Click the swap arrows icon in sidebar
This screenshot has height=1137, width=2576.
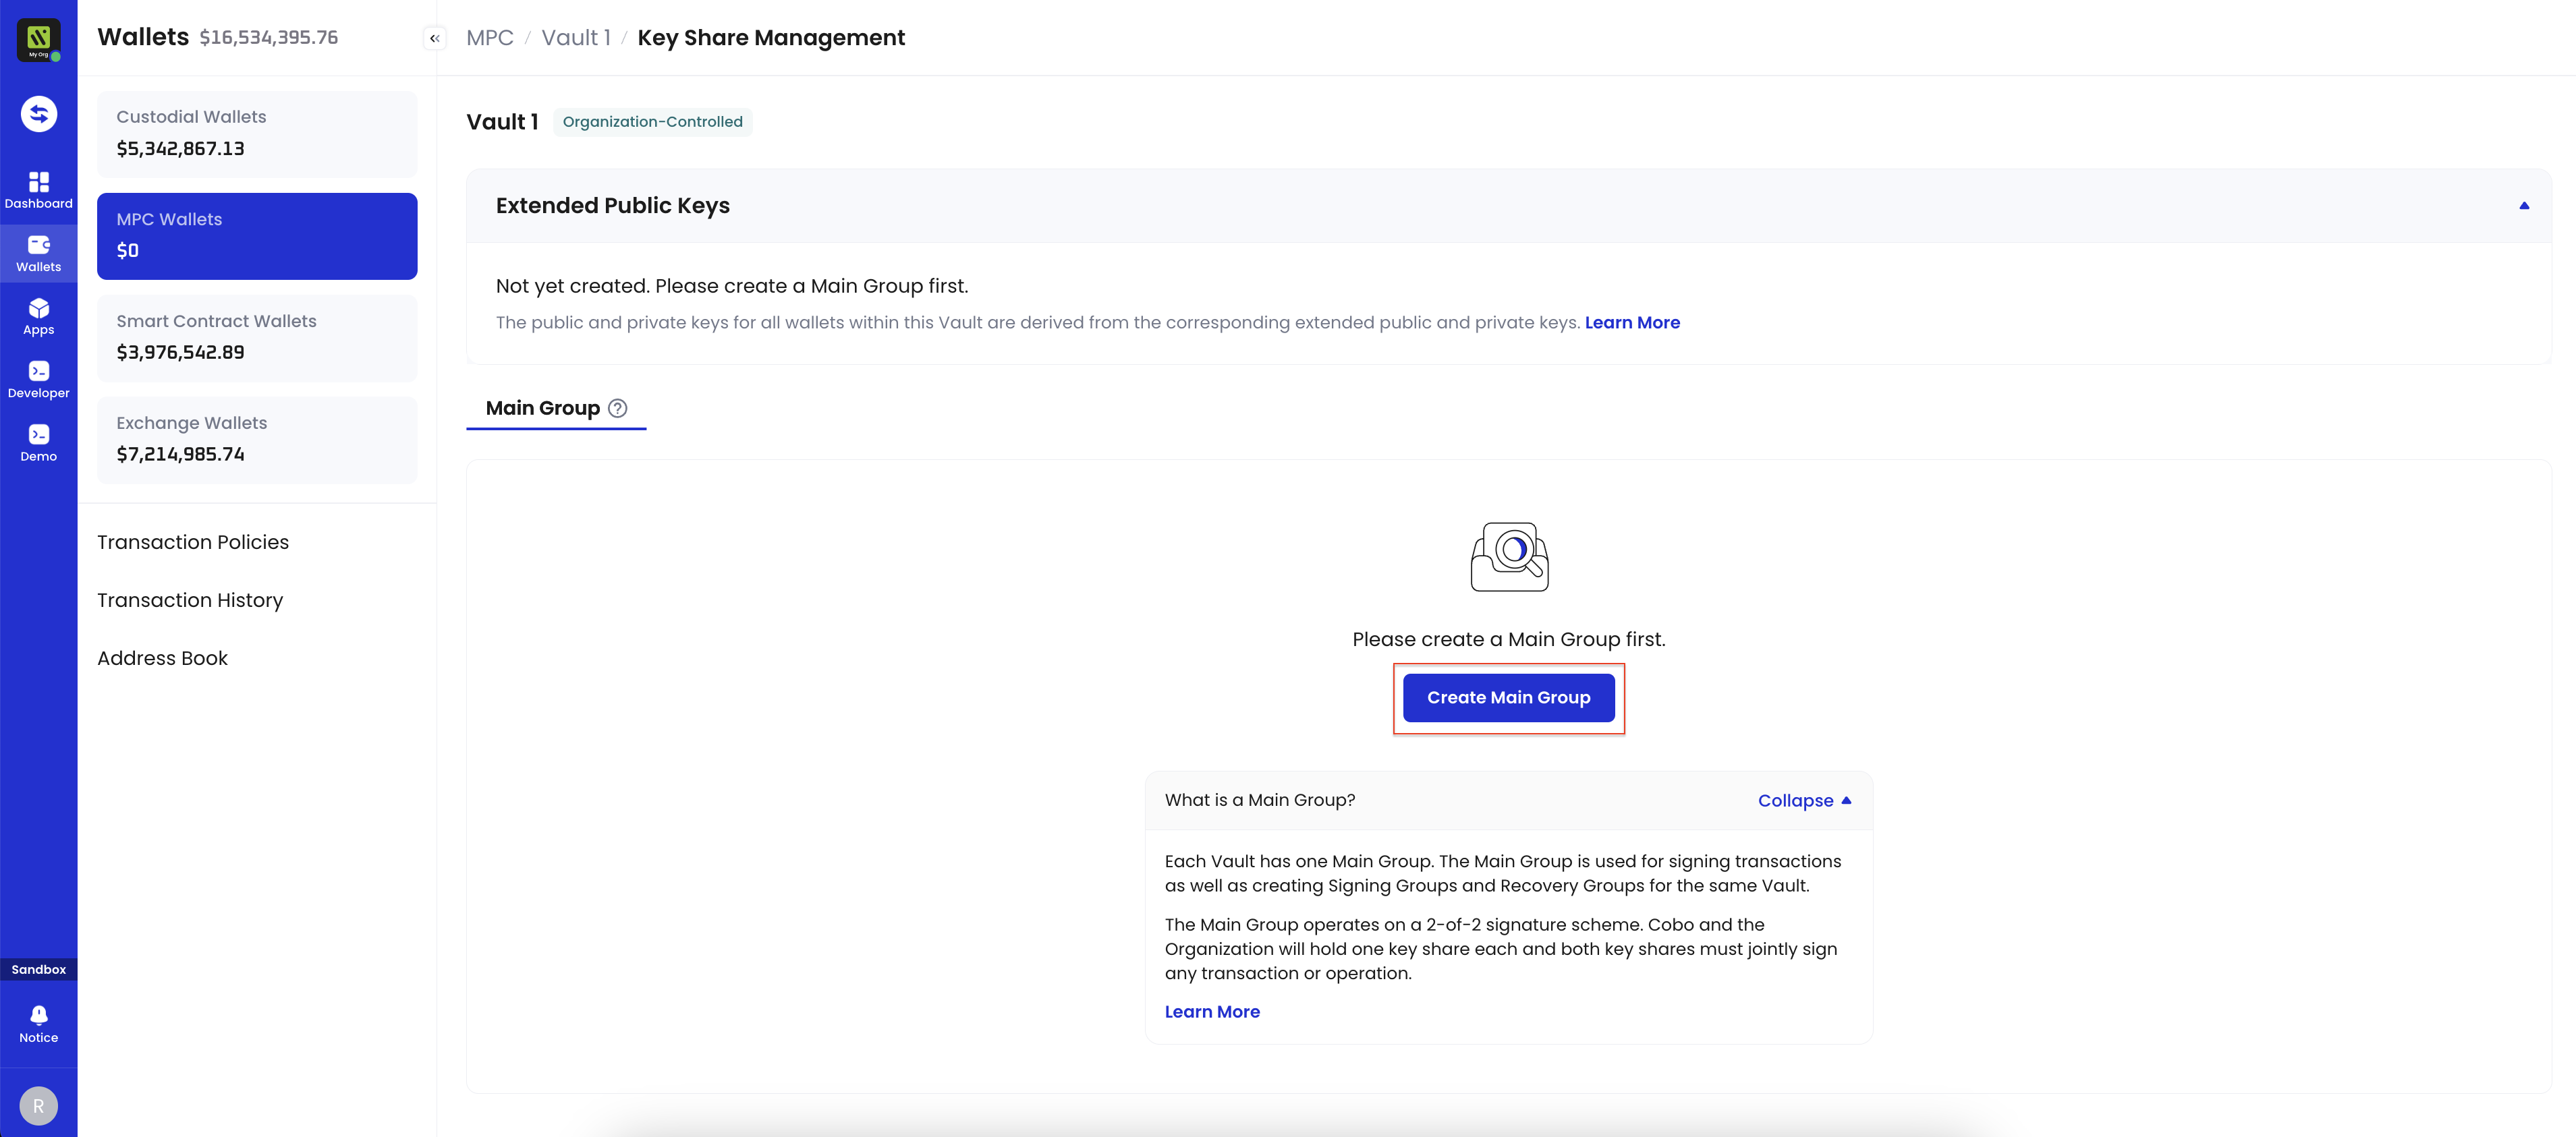click(39, 114)
